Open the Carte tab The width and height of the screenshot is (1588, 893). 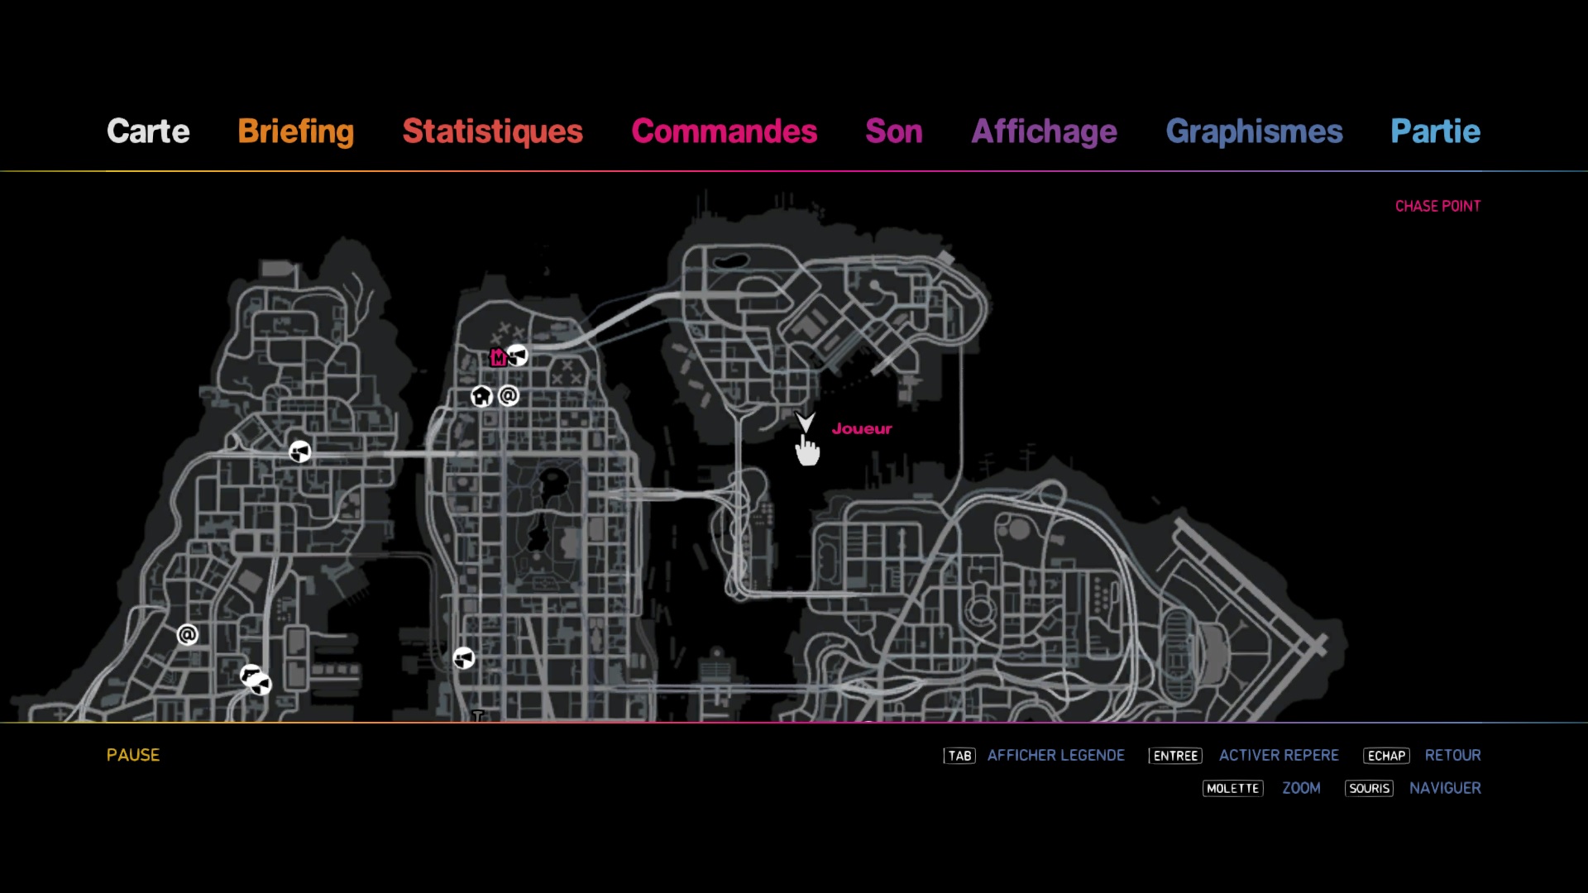(148, 131)
